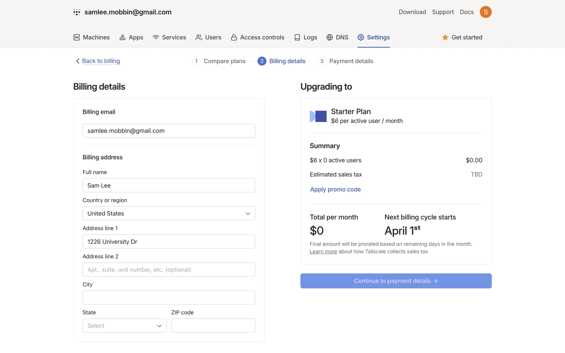Click the Get started star icon
The height and width of the screenshot is (353, 565).
click(x=445, y=37)
